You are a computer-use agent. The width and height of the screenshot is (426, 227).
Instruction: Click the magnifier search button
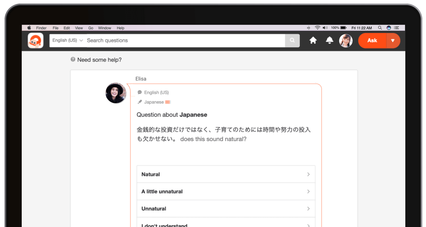point(292,40)
